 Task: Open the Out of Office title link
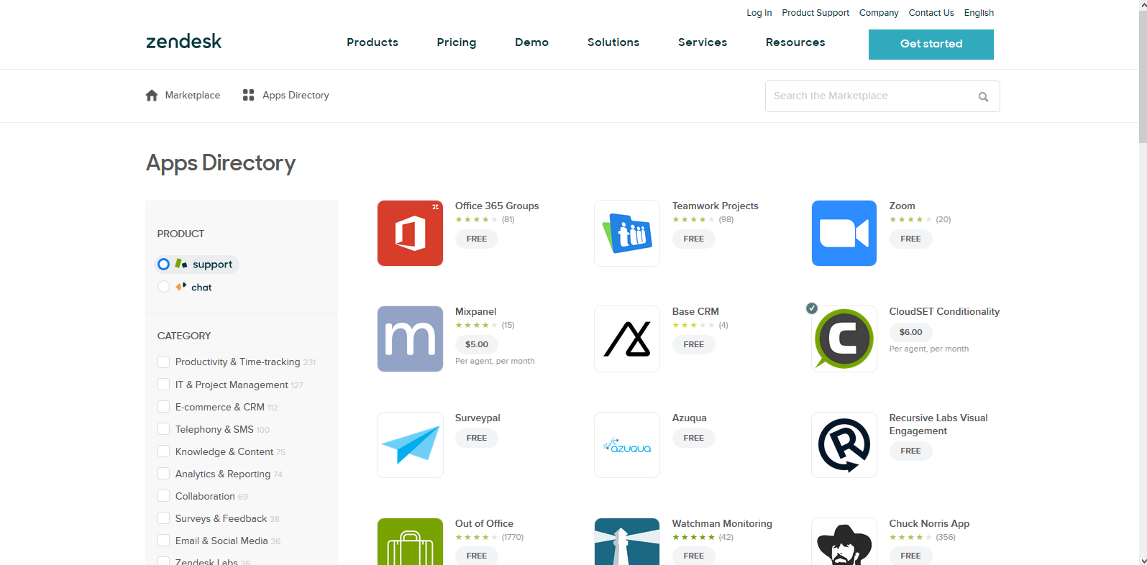pos(484,523)
